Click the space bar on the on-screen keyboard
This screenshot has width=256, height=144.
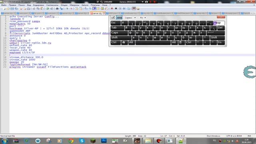(153, 43)
